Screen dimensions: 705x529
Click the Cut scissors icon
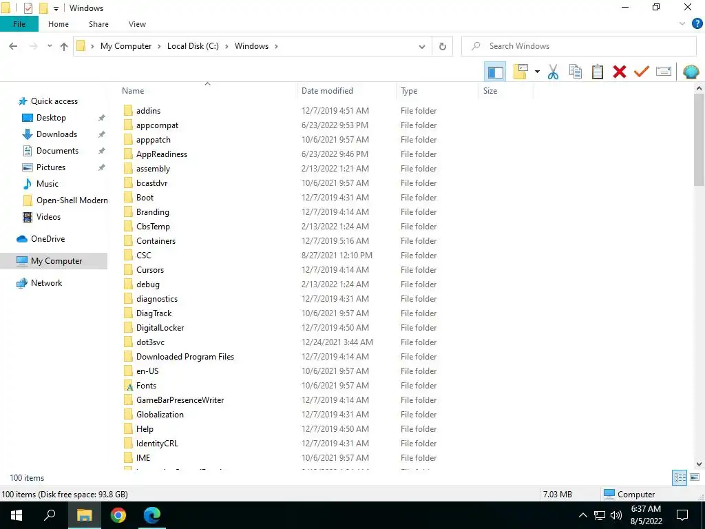[x=553, y=72]
